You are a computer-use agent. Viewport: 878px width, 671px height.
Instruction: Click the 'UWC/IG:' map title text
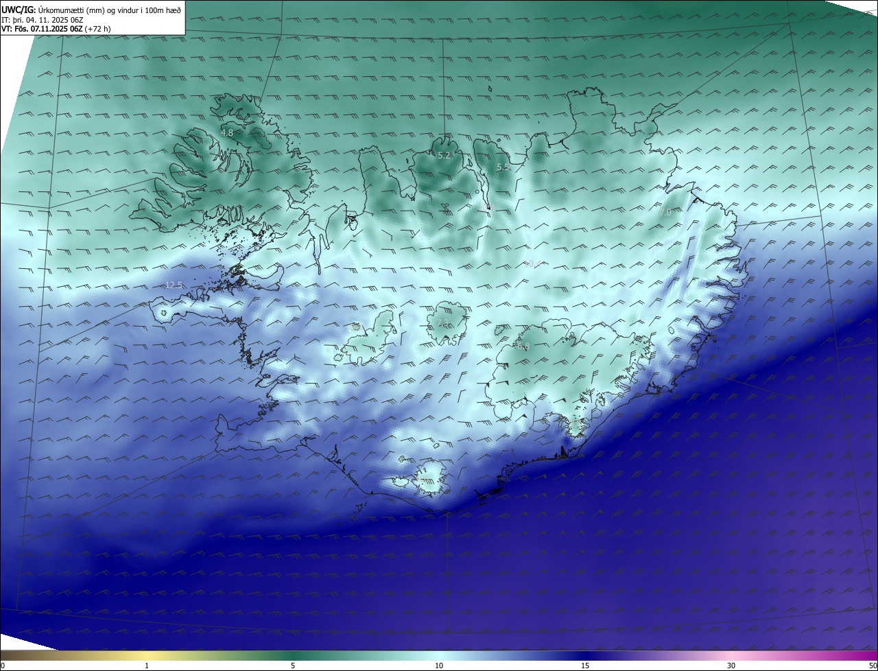click(19, 10)
